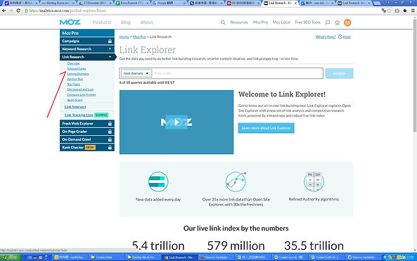Open the Linking Domains sidebar link
The width and height of the screenshot is (417, 261).
point(78,74)
